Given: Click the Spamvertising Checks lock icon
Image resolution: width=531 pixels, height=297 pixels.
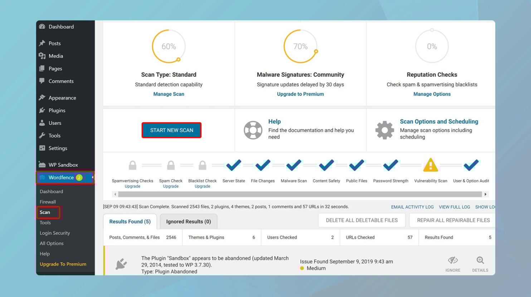Looking at the screenshot, I should coord(132,165).
